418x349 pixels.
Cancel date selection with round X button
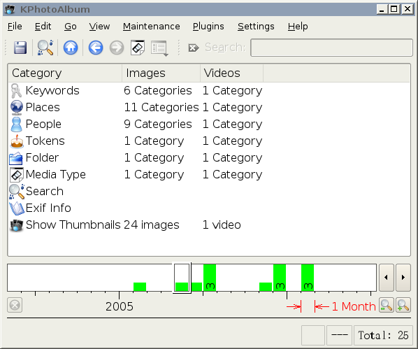15,305
